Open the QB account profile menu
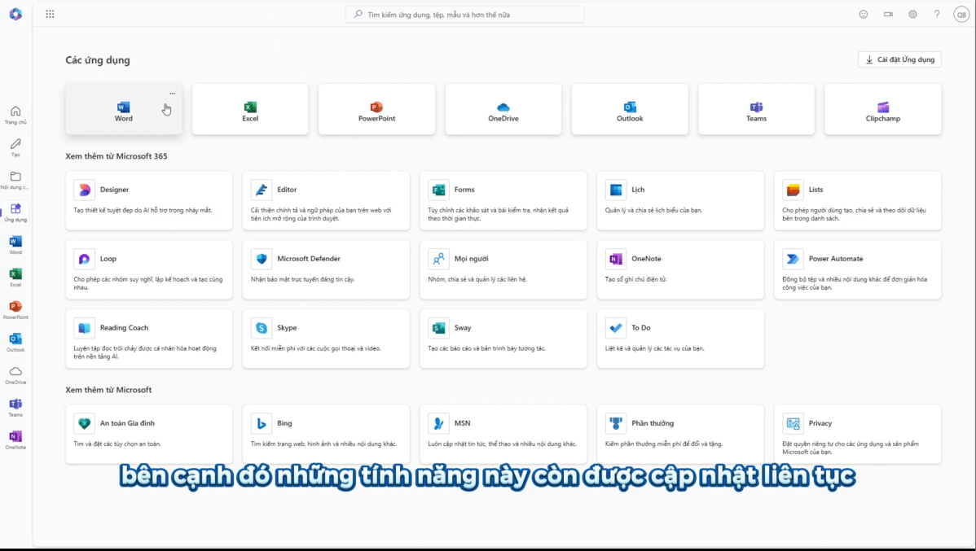The height and width of the screenshot is (551, 976). (961, 15)
